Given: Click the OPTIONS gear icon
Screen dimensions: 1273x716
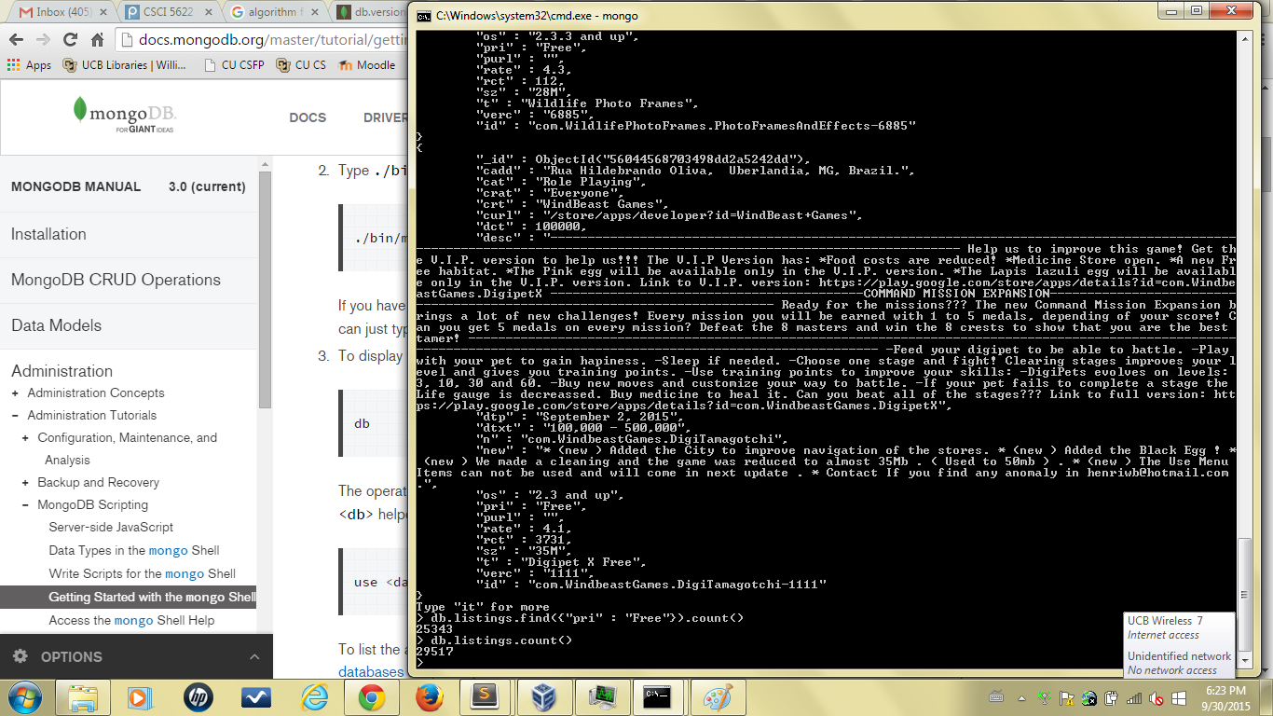Looking at the screenshot, I should tap(21, 656).
